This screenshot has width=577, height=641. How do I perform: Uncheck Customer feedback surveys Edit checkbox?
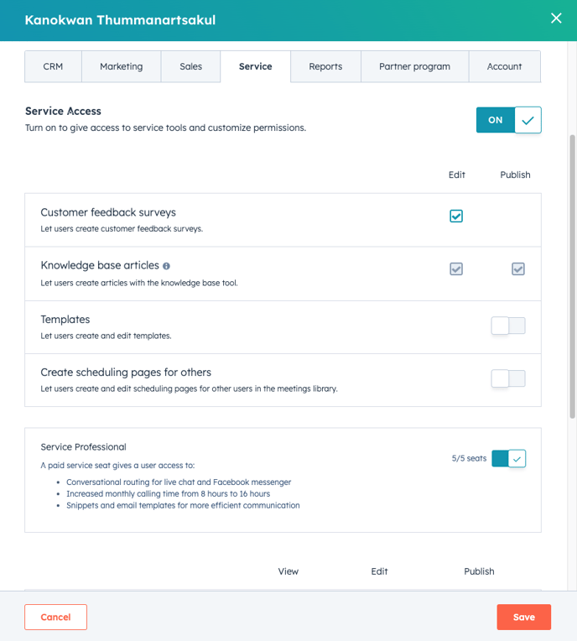pos(456,216)
